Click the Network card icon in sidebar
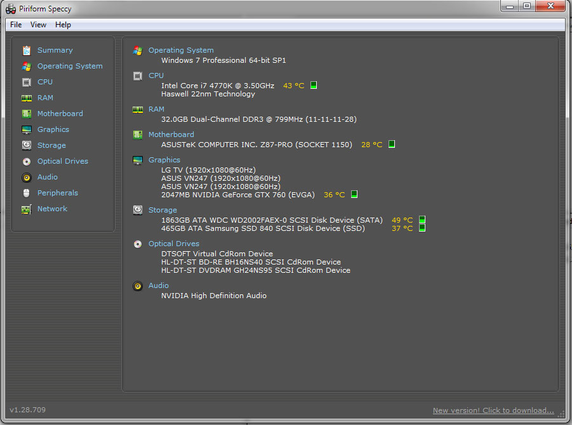572x425 pixels. [x=26, y=209]
